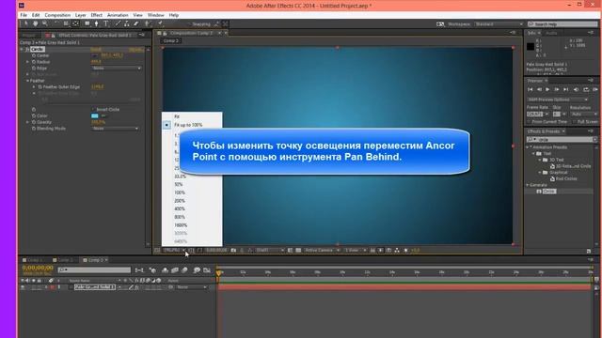Switch to the Project panel tab
The height and width of the screenshot is (338, 602).
pyautogui.click(x=29, y=35)
